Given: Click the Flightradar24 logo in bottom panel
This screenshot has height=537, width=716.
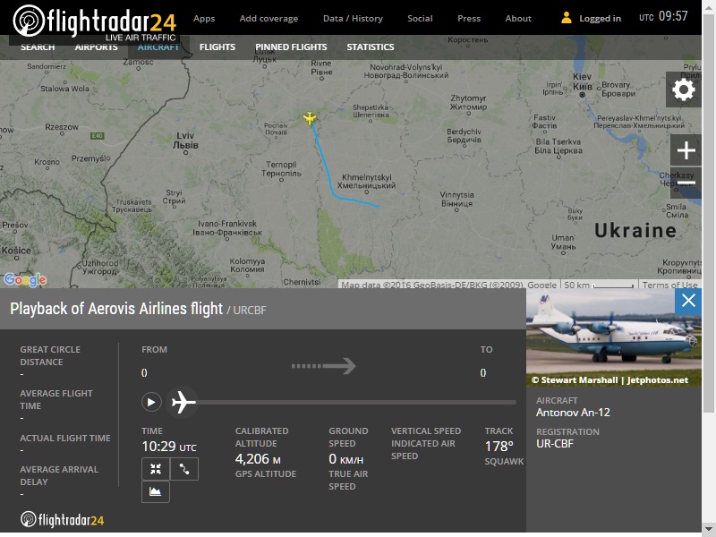Looking at the screenshot, I should click(x=63, y=519).
